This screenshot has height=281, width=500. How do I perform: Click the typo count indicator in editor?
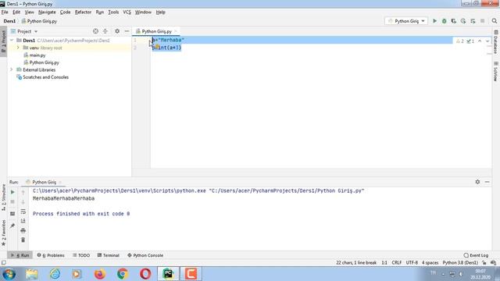tap(470, 41)
